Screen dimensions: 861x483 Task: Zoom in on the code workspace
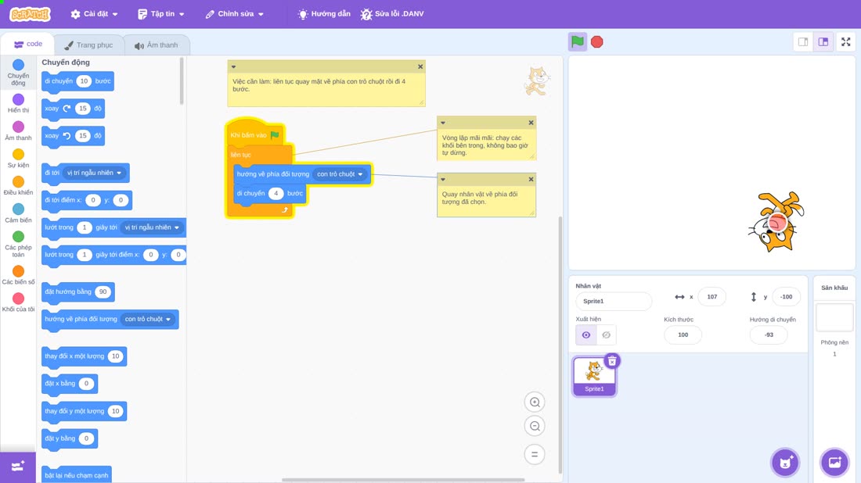pos(535,402)
